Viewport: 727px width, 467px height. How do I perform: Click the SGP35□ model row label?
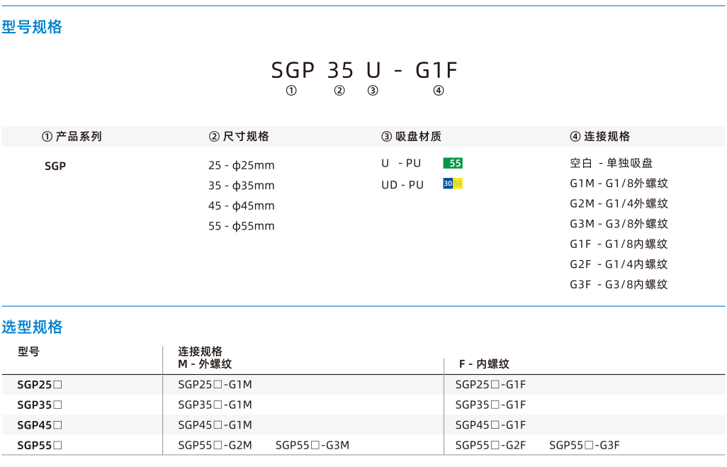tap(40, 405)
